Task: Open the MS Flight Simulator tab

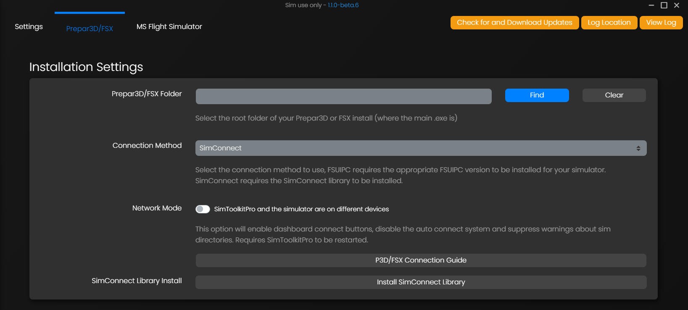Action: [x=169, y=26]
